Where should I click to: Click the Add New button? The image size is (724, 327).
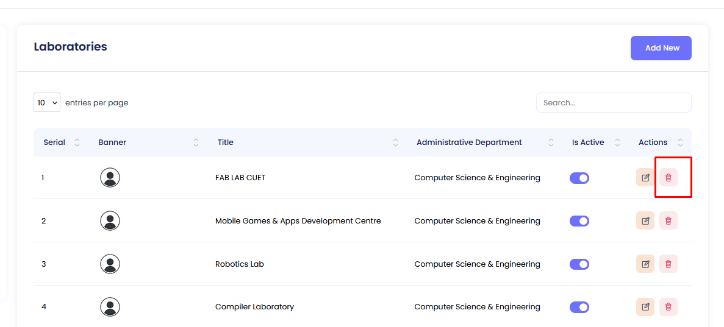[x=661, y=48]
